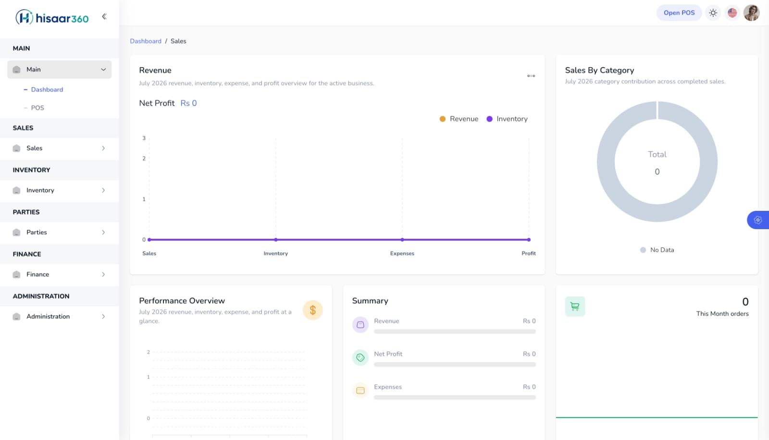Click Profit data point on Revenue chart
The image size is (769, 440).
click(x=529, y=240)
